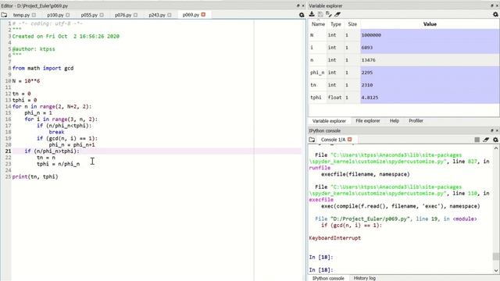Click the D:/Project_Euler/p069.py traceback path
The height and width of the screenshot is (281, 500).
click(x=370, y=219)
